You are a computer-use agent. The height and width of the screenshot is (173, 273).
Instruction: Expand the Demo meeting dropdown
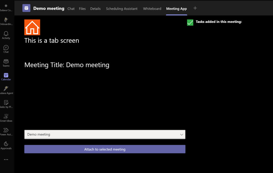tap(105, 134)
